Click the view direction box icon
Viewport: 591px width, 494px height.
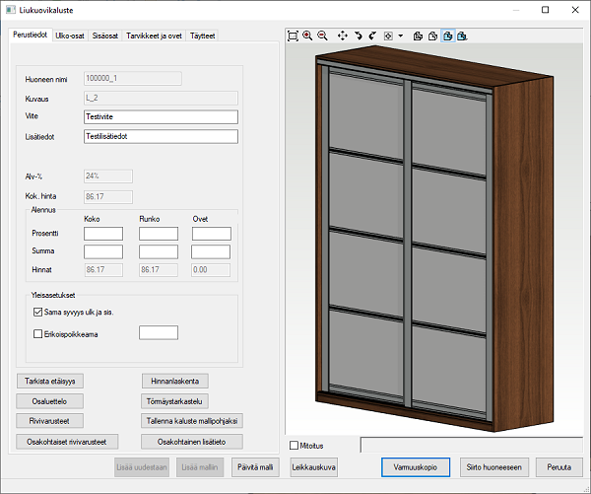tap(388, 35)
